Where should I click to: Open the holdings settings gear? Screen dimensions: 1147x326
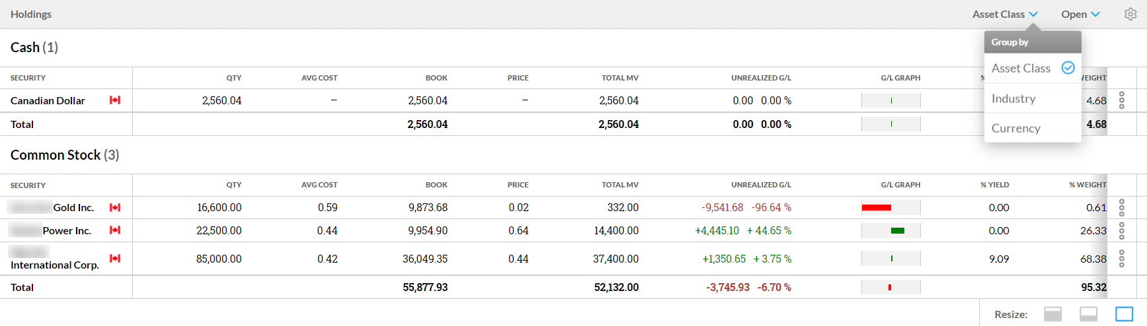[x=1130, y=14]
